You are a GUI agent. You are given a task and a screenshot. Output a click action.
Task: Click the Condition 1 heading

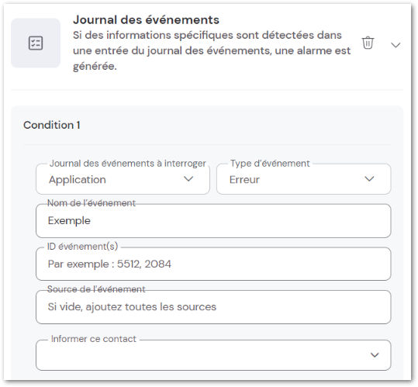pyautogui.click(x=52, y=125)
